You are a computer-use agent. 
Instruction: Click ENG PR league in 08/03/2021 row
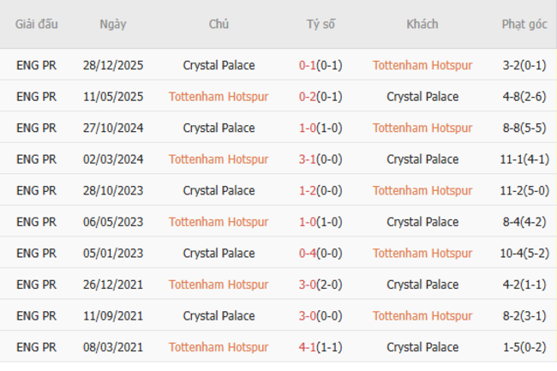coord(37,347)
